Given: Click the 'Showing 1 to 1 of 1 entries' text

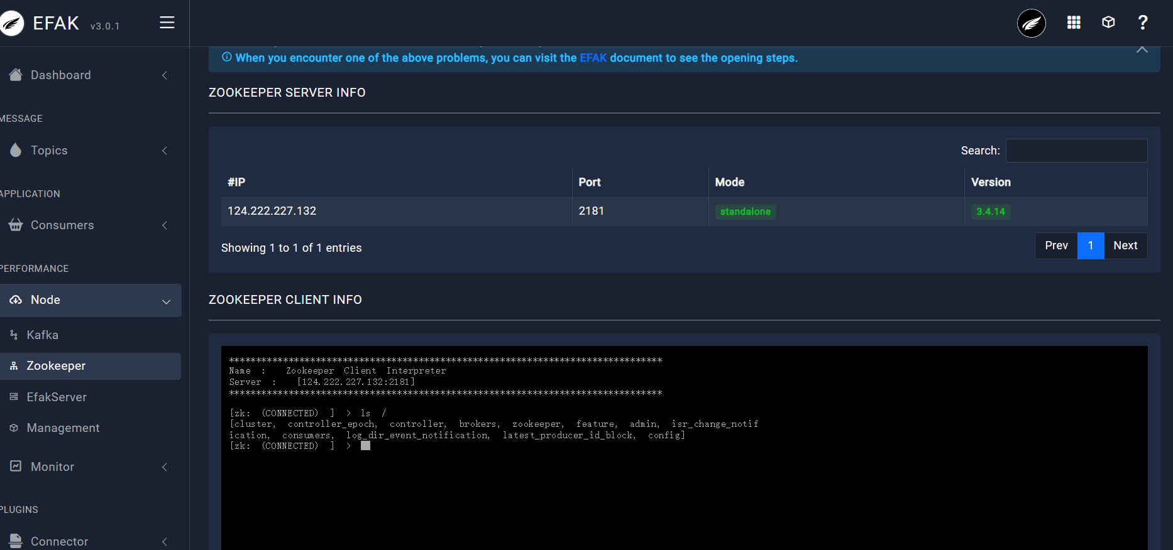Looking at the screenshot, I should (291, 248).
